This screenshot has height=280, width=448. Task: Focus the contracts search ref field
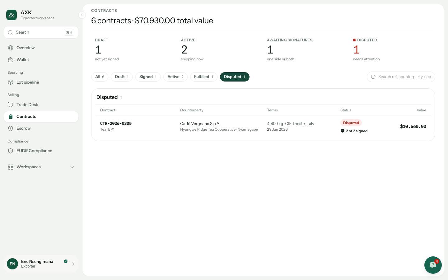[x=401, y=77]
